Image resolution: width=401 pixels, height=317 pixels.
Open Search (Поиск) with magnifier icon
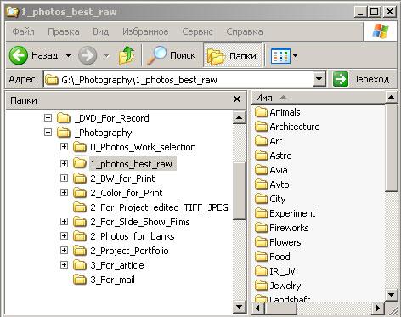pyautogui.click(x=172, y=55)
